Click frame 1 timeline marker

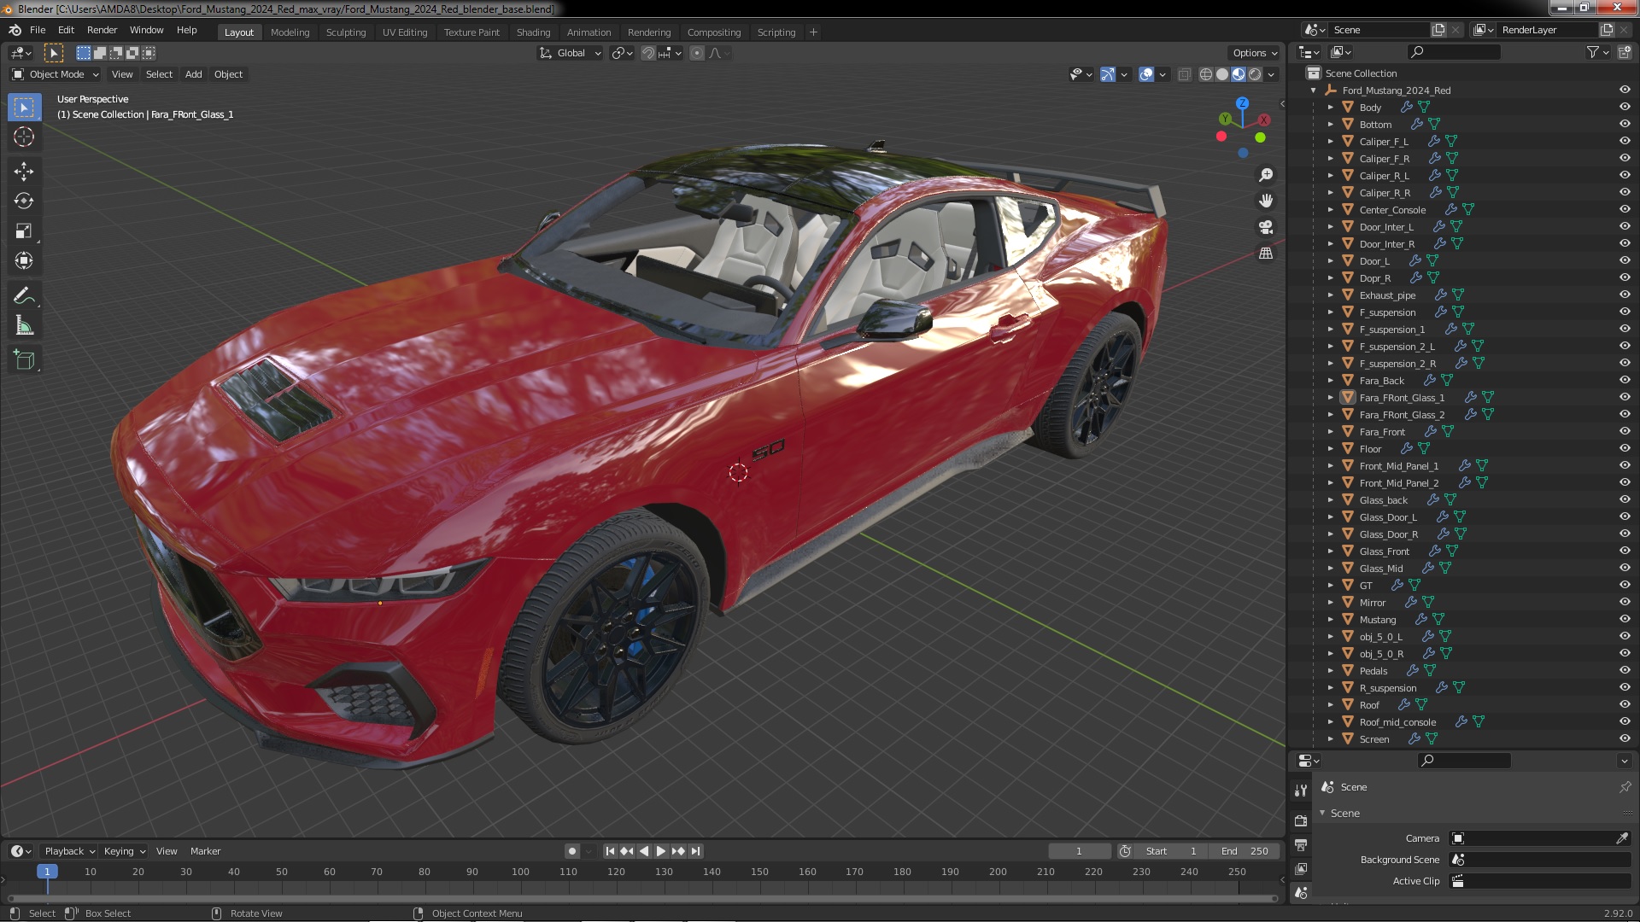tap(47, 872)
